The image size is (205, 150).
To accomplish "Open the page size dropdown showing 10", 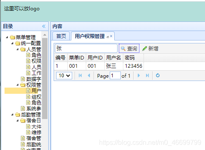I will tap(64, 76).
